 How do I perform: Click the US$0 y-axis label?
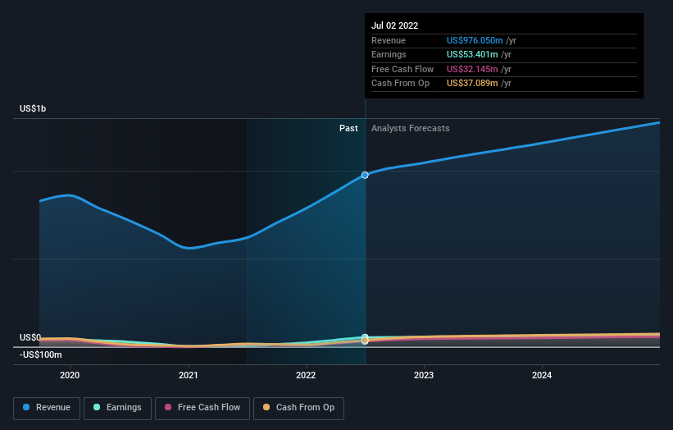point(30,337)
